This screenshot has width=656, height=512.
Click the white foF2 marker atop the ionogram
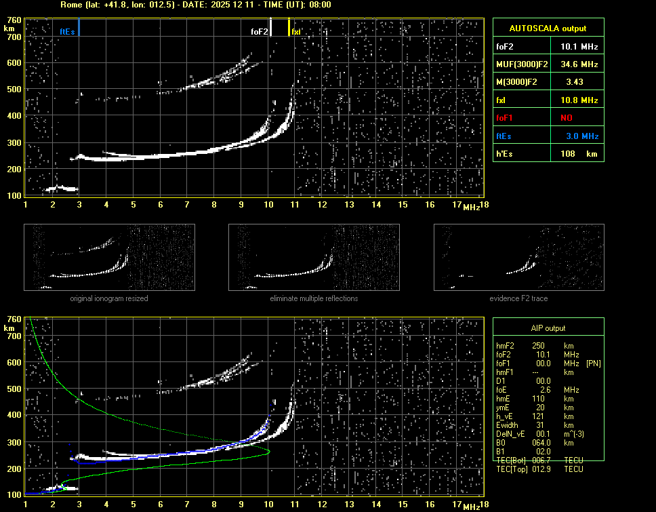(x=270, y=28)
